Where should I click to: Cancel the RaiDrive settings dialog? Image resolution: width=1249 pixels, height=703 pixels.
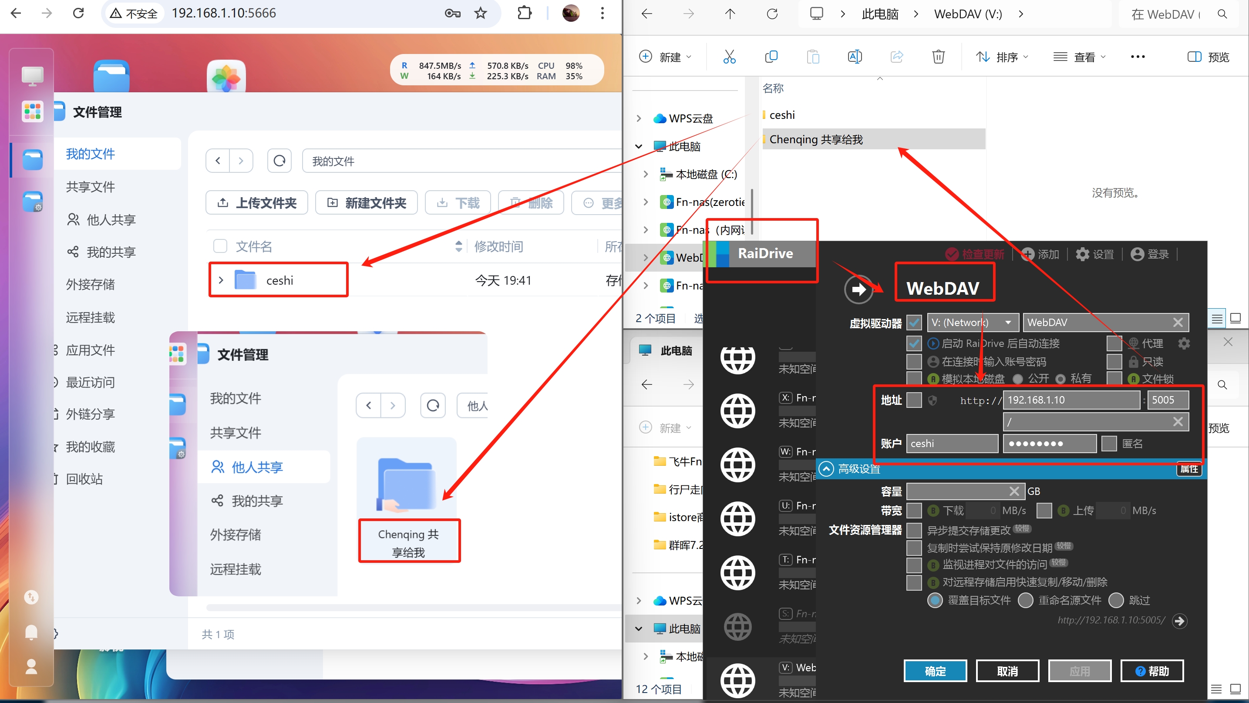[1007, 671]
